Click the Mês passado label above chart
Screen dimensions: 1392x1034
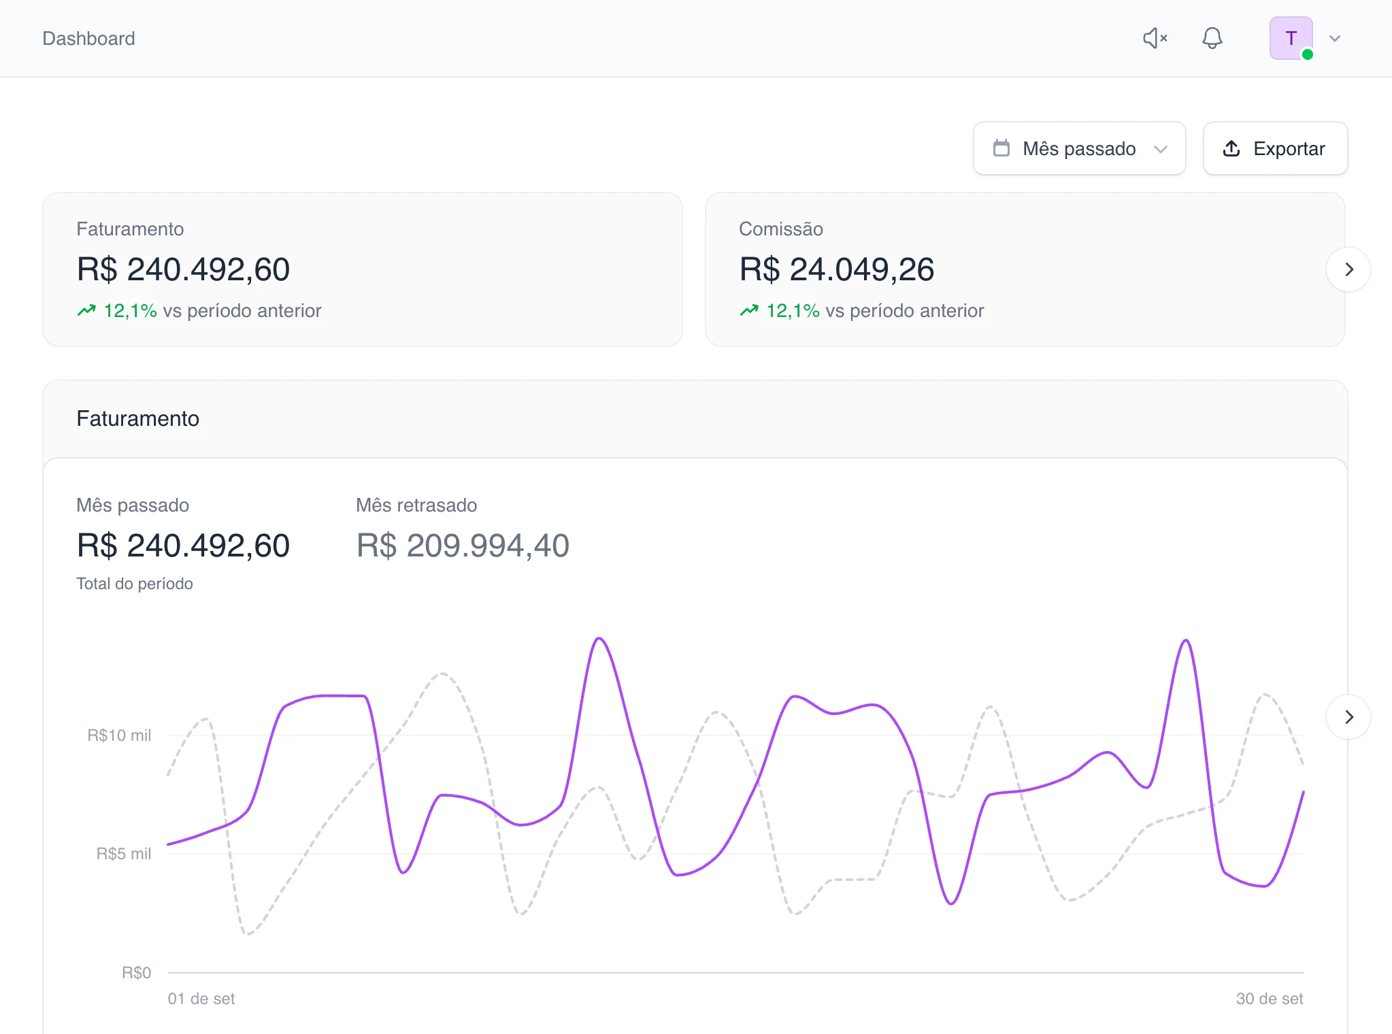[x=133, y=505]
